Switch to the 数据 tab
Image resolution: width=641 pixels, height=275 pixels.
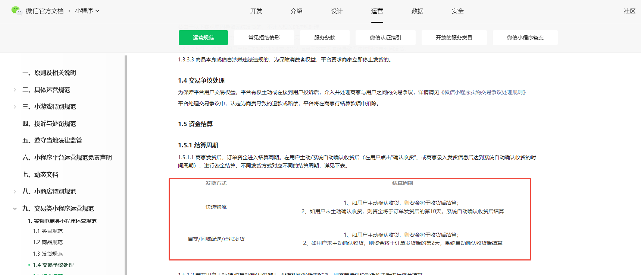(x=418, y=11)
